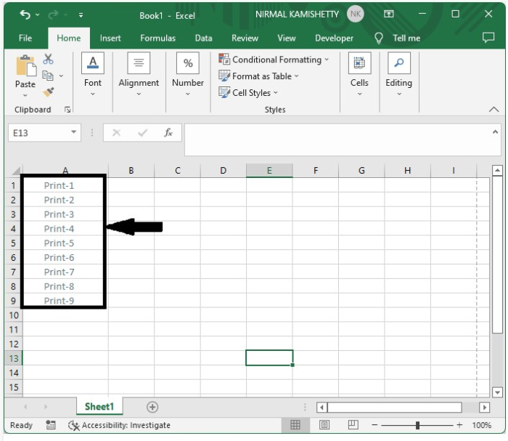Click the Cut scissors icon
508x441 pixels.
[x=48, y=59]
